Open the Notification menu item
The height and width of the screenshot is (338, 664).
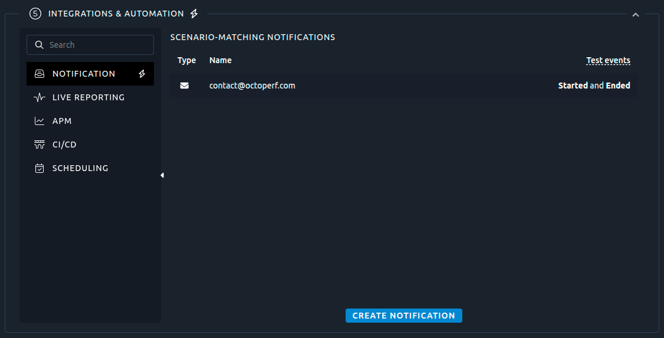tap(90, 74)
